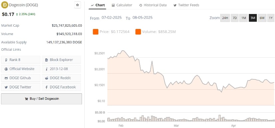Set chart zoom to 24H
This screenshot has width=275, height=128.
225,18
